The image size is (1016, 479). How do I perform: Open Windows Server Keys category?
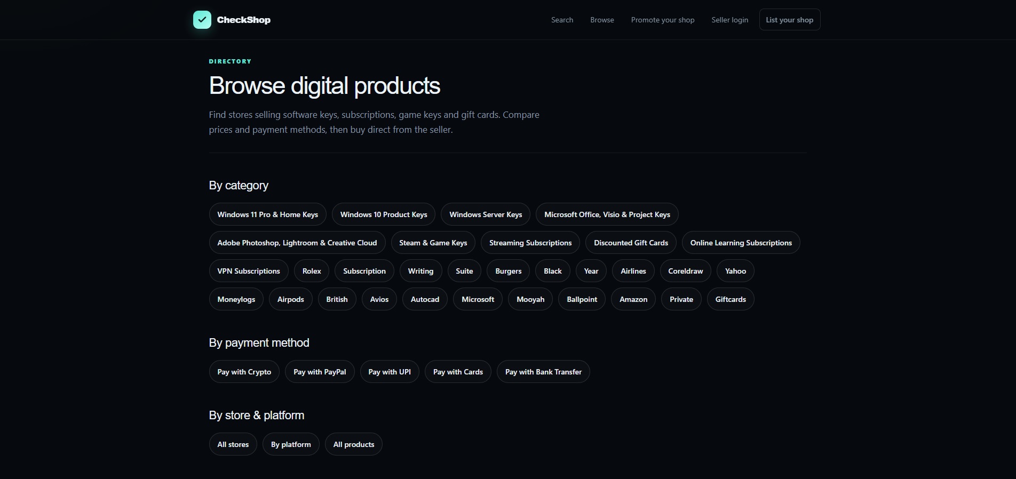pyautogui.click(x=486, y=214)
